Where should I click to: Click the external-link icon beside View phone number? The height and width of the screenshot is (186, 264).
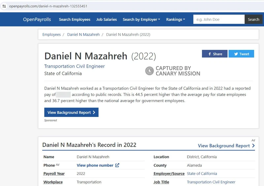click(x=117, y=165)
